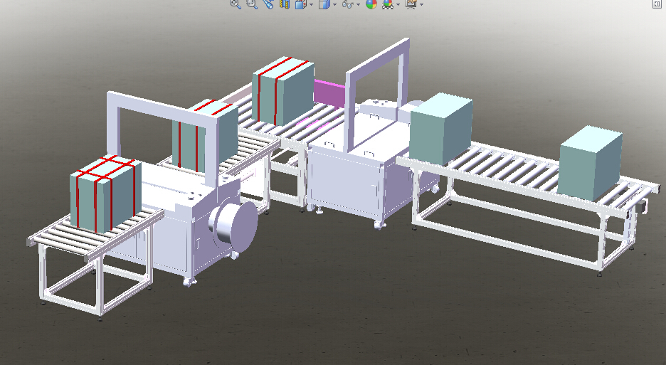Open the View Settings dropdown arrow

click(421, 4)
